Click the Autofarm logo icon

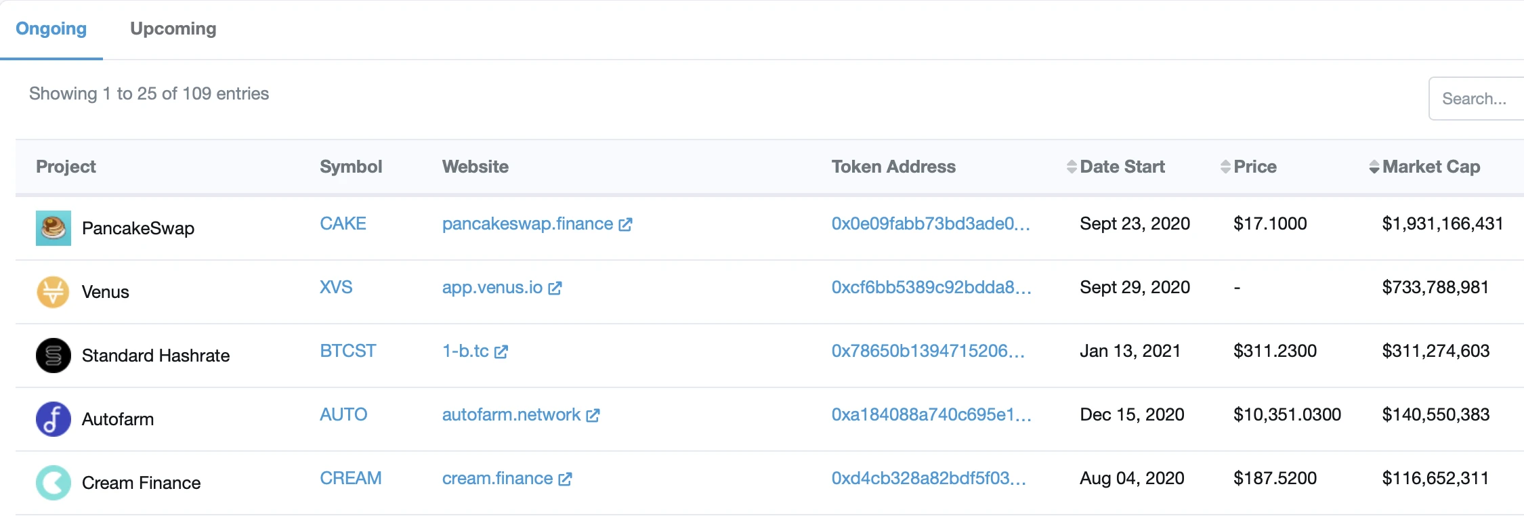54,419
